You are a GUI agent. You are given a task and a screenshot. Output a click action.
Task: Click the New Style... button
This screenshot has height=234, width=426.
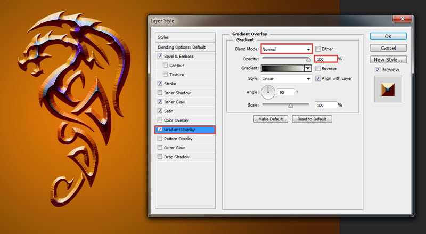(388, 60)
